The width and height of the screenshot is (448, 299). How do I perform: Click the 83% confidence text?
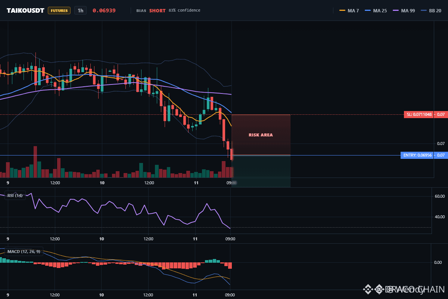pos(184,10)
